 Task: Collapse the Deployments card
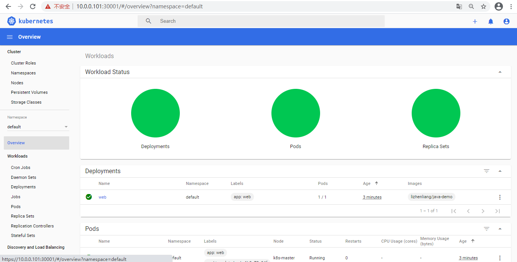[x=500, y=171]
